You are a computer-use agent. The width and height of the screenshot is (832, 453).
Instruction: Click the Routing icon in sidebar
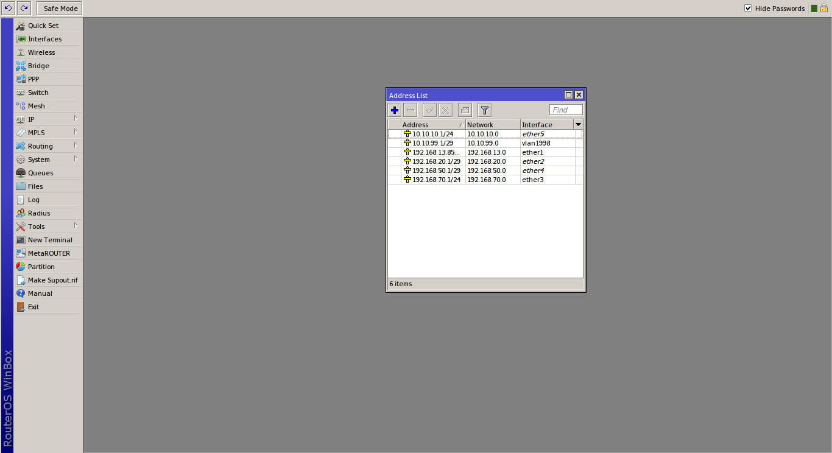(21, 146)
